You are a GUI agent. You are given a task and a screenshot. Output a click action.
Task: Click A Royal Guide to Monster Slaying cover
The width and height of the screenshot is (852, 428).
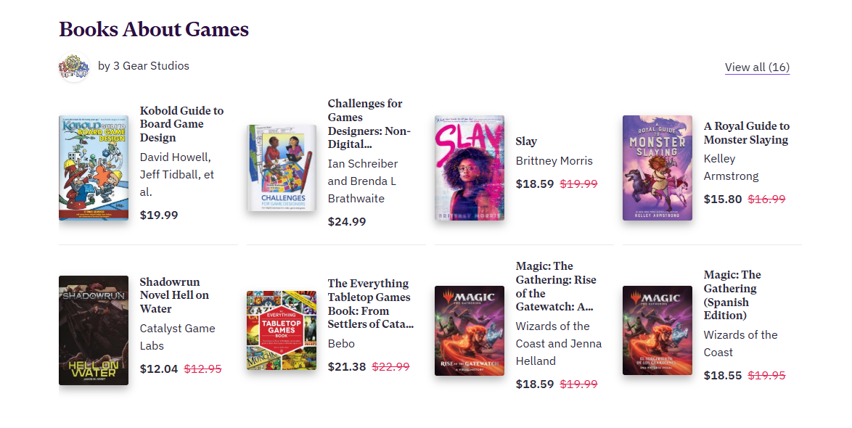pyautogui.click(x=658, y=168)
